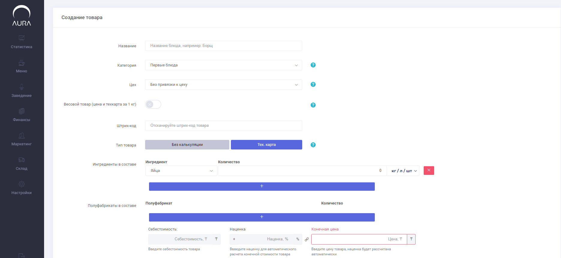Click the Наценка percent input

pyautogui.click(x=265, y=239)
